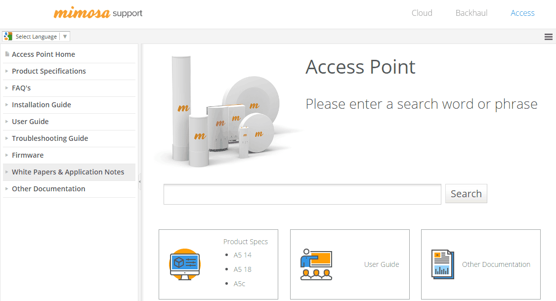The width and height of the screenshot is (556, 301).
Task: Click the mimosa support logo
Action: (98, 13)
